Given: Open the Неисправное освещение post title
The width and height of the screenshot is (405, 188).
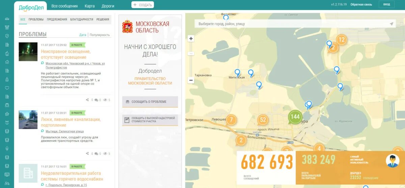Looking at the screenshot, I should [x=66, y=54].
